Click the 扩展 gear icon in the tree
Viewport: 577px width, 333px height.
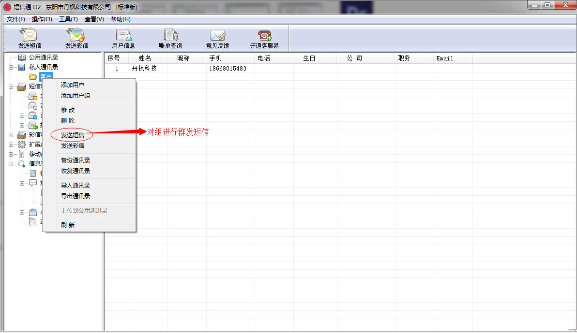(x=22, y=145)
